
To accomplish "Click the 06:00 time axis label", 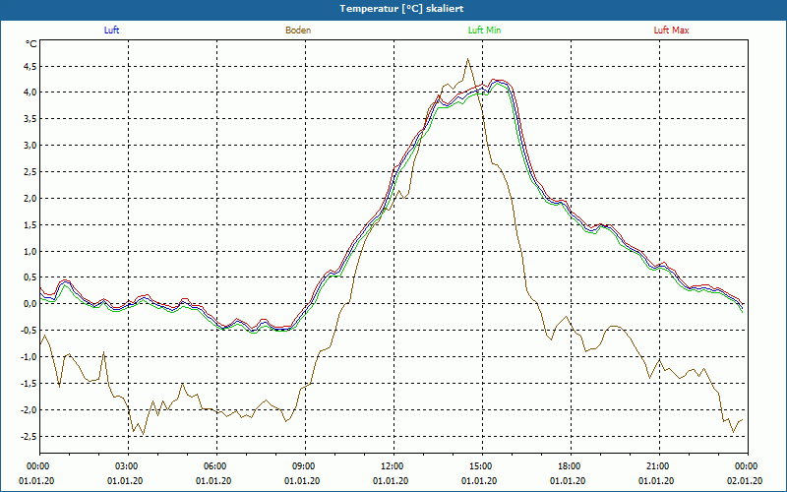I will tap(216, 466).
